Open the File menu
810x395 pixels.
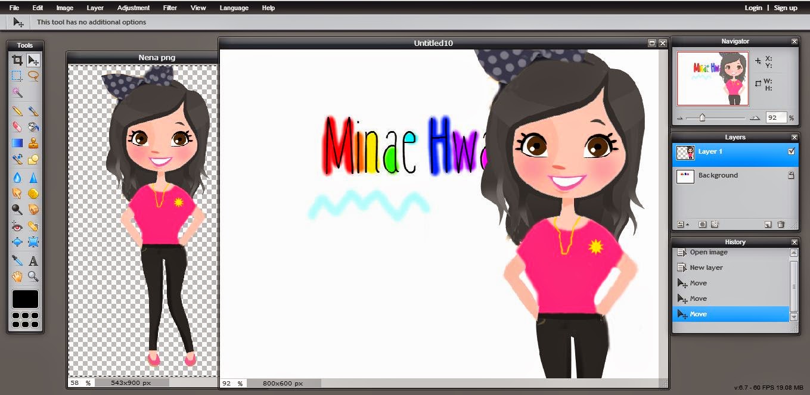14,8
